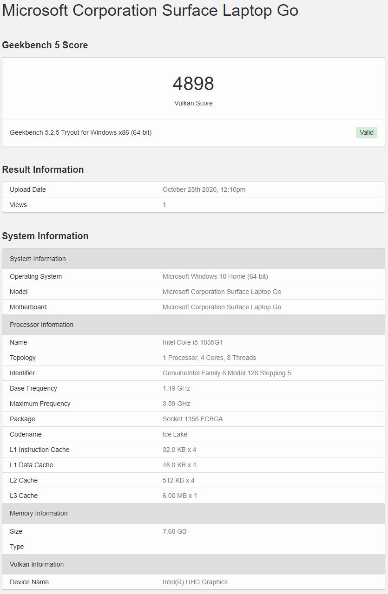Click the base frequency value '1.19 GHz'

[176, 388]
